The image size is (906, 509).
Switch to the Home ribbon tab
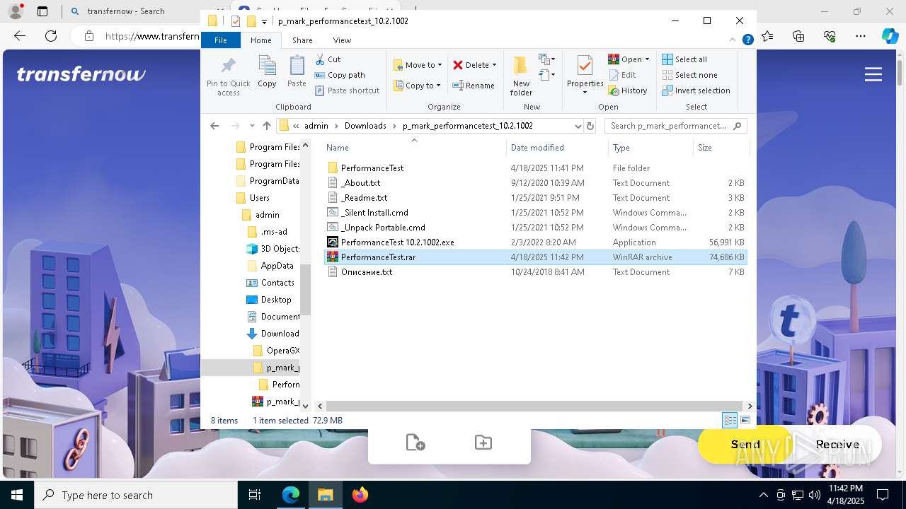(x=261, y=40)
